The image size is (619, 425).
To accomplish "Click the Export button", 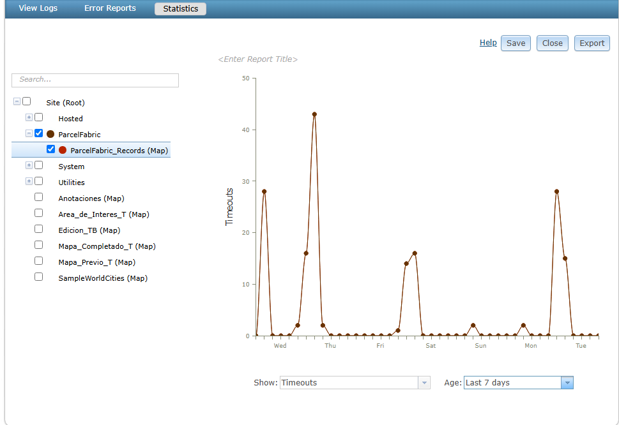I will point(591,43).
